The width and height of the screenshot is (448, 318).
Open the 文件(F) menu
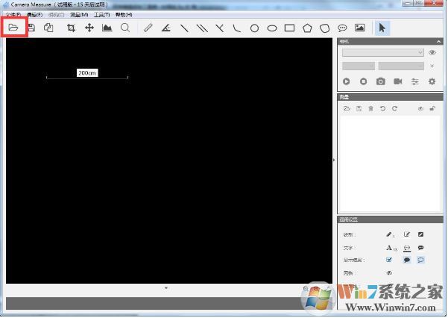[x=13, y=15]
